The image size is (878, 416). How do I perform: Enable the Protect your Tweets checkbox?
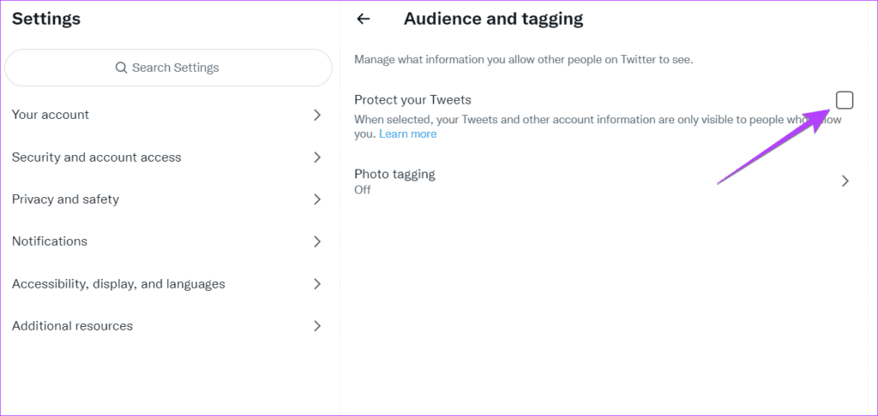coord(845,100)
